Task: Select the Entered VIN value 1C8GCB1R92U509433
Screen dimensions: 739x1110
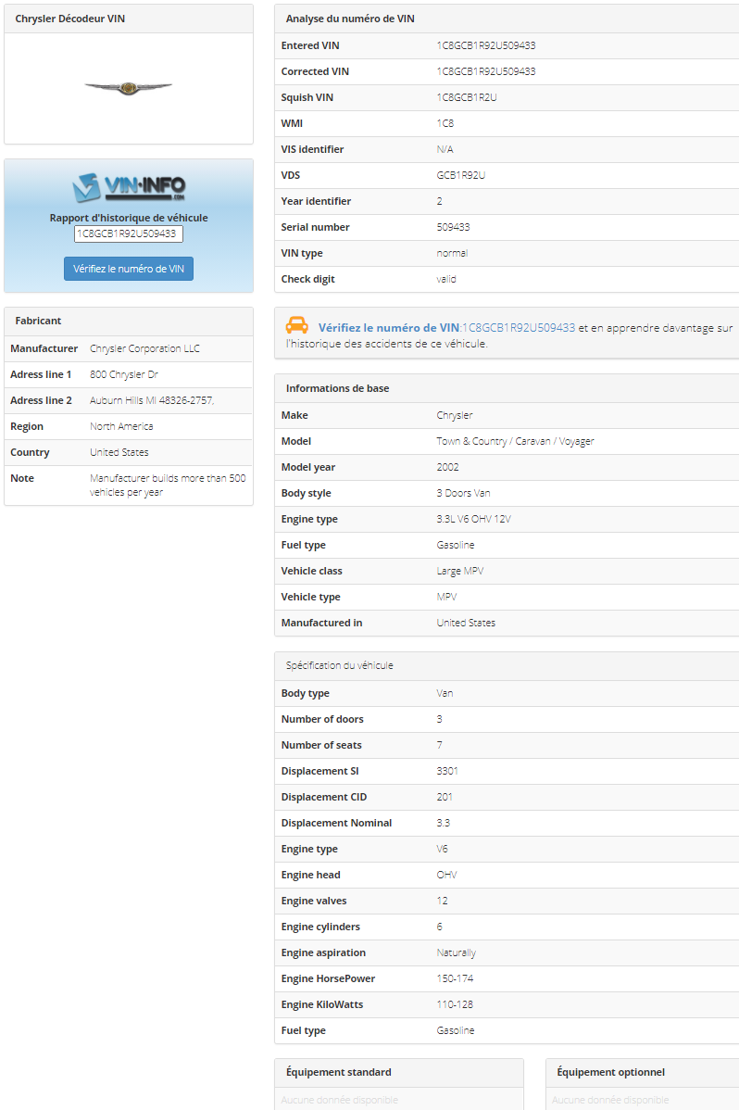Action: [x=486, y=45]
